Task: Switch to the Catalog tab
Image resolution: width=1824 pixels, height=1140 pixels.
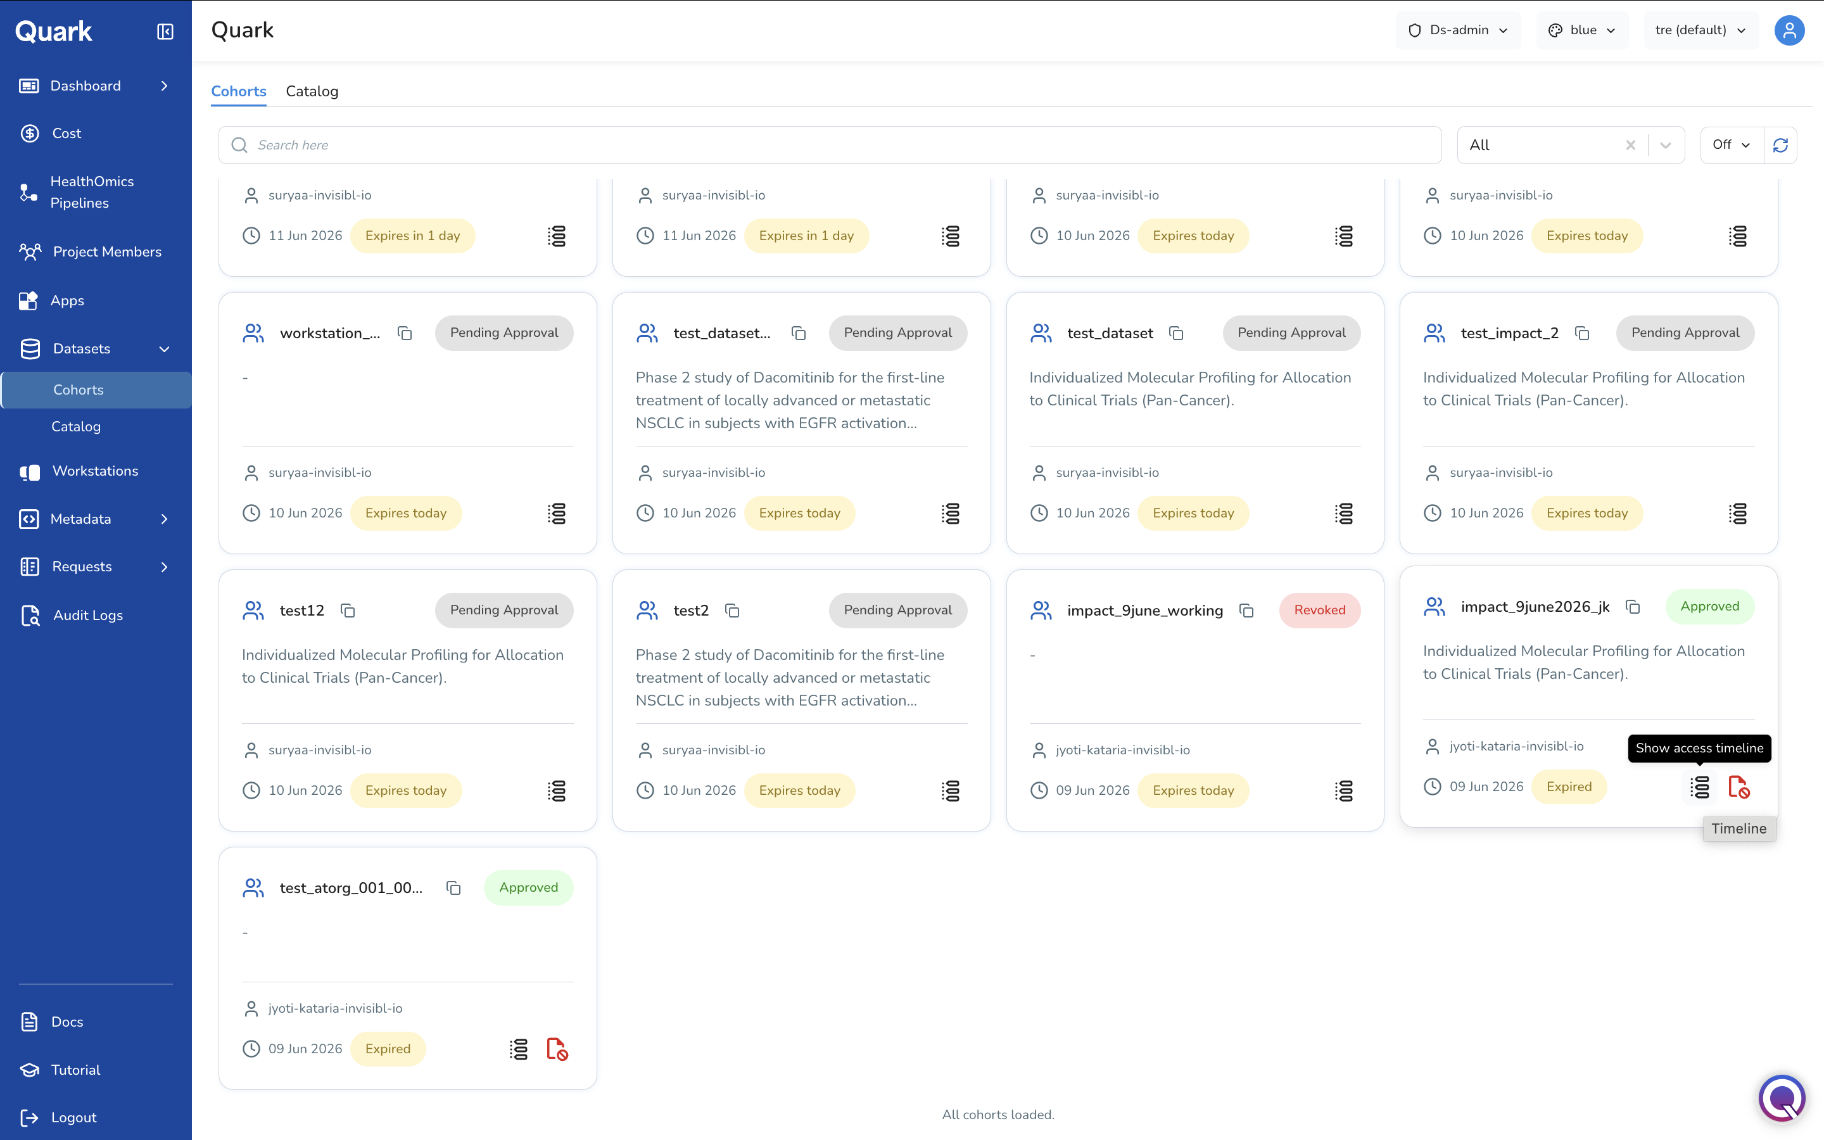Action: [x=312, y=91]
